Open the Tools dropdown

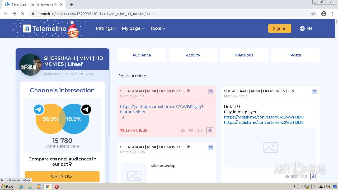157,28
